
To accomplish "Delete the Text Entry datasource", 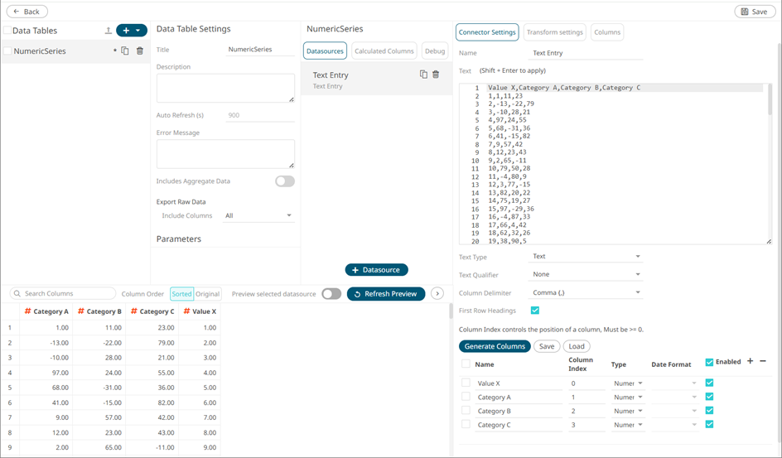I will click(x=436, y=75).
